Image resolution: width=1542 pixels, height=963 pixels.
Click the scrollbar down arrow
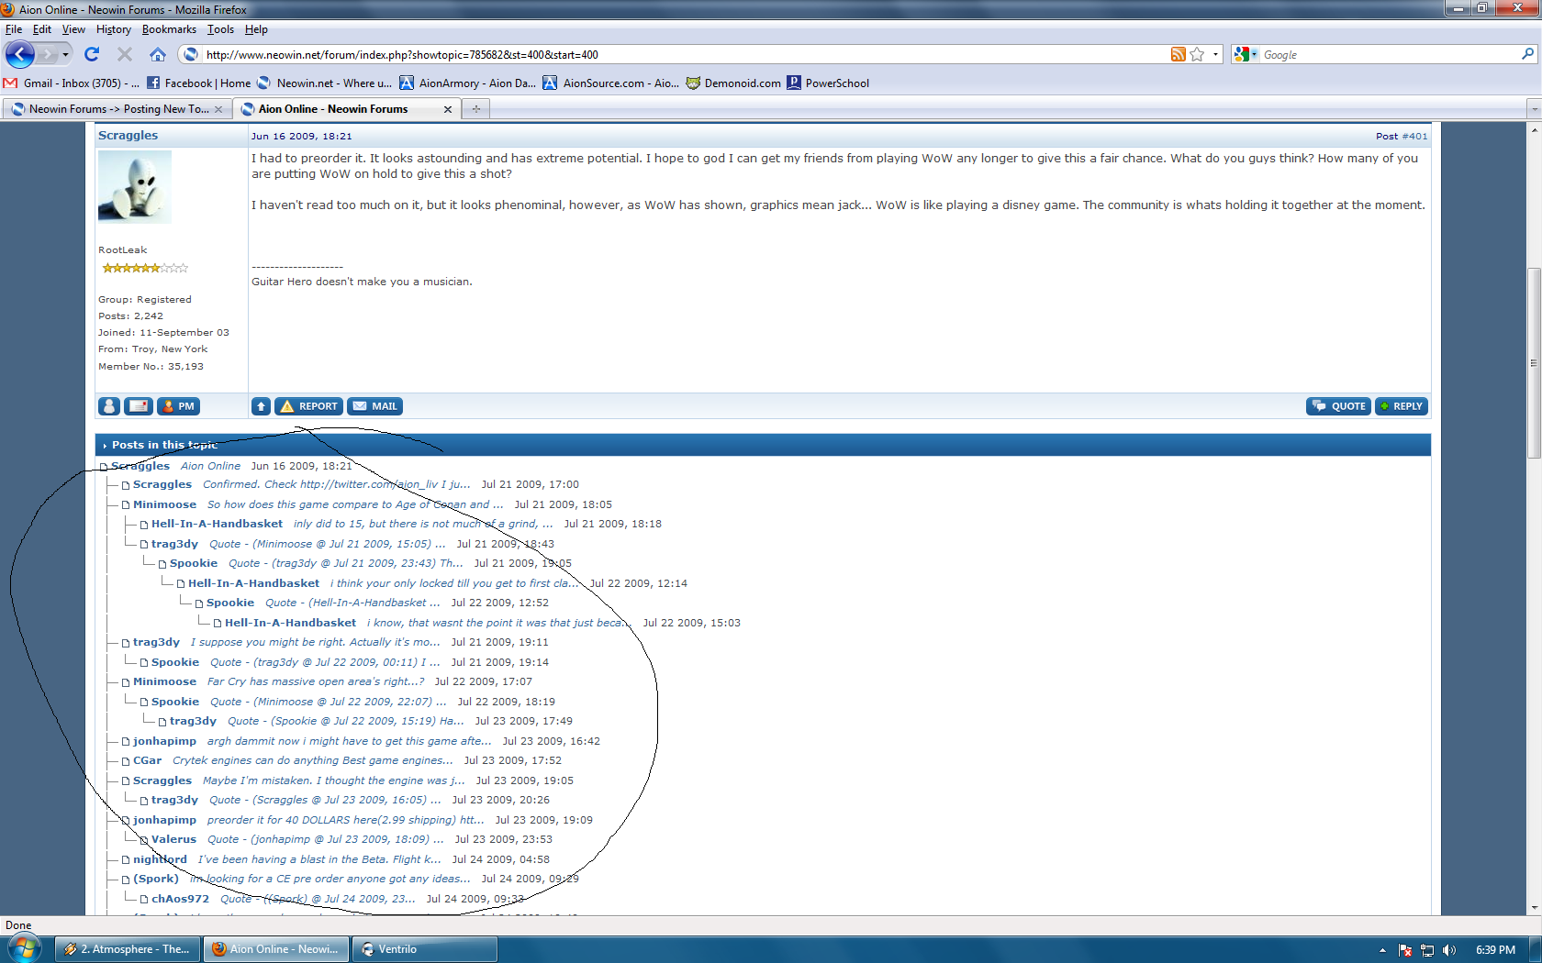click(x=1534, y=908)
